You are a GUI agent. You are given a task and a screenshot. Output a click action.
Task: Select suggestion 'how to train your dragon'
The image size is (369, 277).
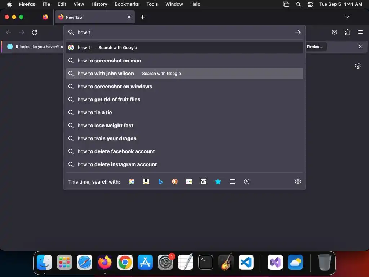[x=184, y=138]
